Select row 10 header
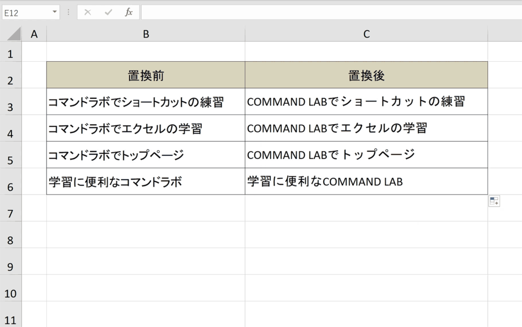Viewport: 522px width, 327px height. 11,288
